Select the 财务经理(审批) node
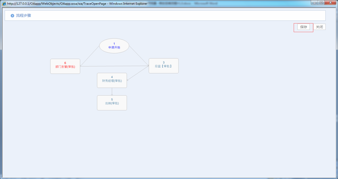This screenshot has height=179, width=338. point(112,80)
